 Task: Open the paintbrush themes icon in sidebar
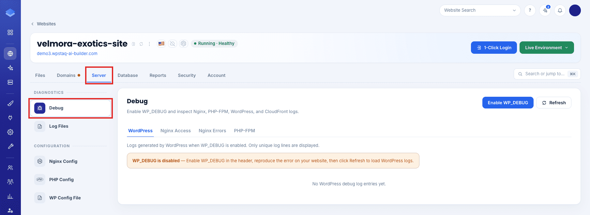coord(10,103)
